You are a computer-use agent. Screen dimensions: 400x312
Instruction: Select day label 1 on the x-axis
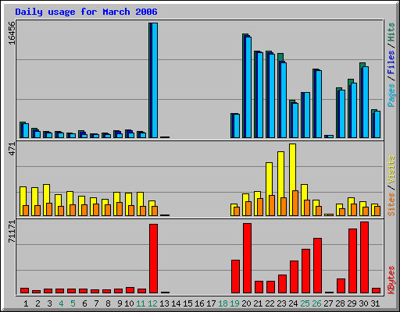pos(26,303)
